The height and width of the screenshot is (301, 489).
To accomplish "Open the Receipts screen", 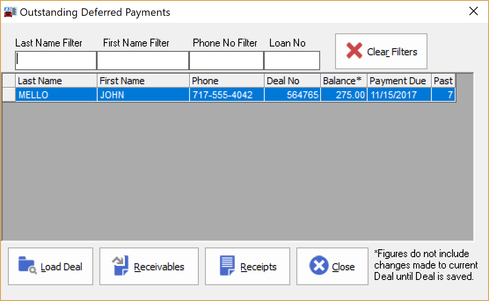I will tap(248, 266).
